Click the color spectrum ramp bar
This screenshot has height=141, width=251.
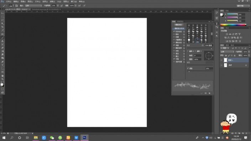(x=233, y=25)
